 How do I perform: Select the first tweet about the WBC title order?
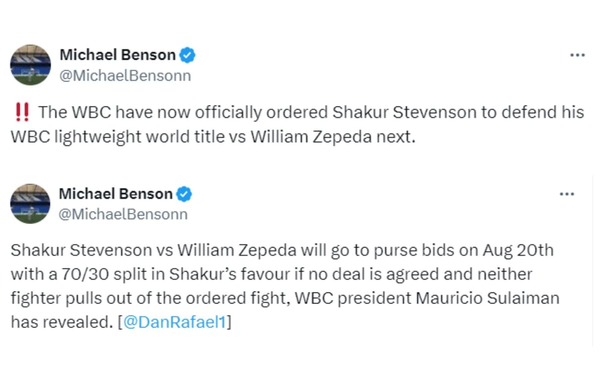click(297, 124)
